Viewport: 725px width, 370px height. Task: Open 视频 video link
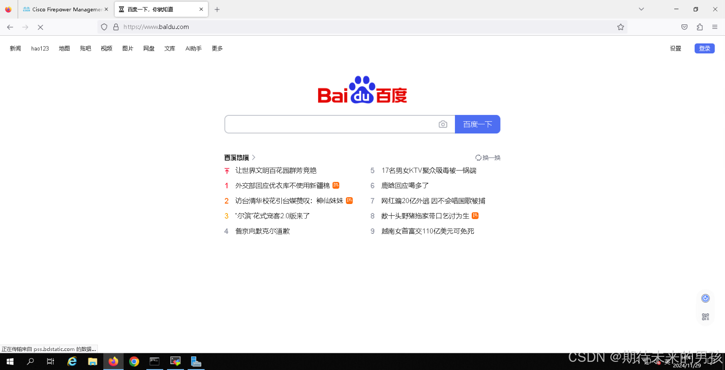coord(106,48)
